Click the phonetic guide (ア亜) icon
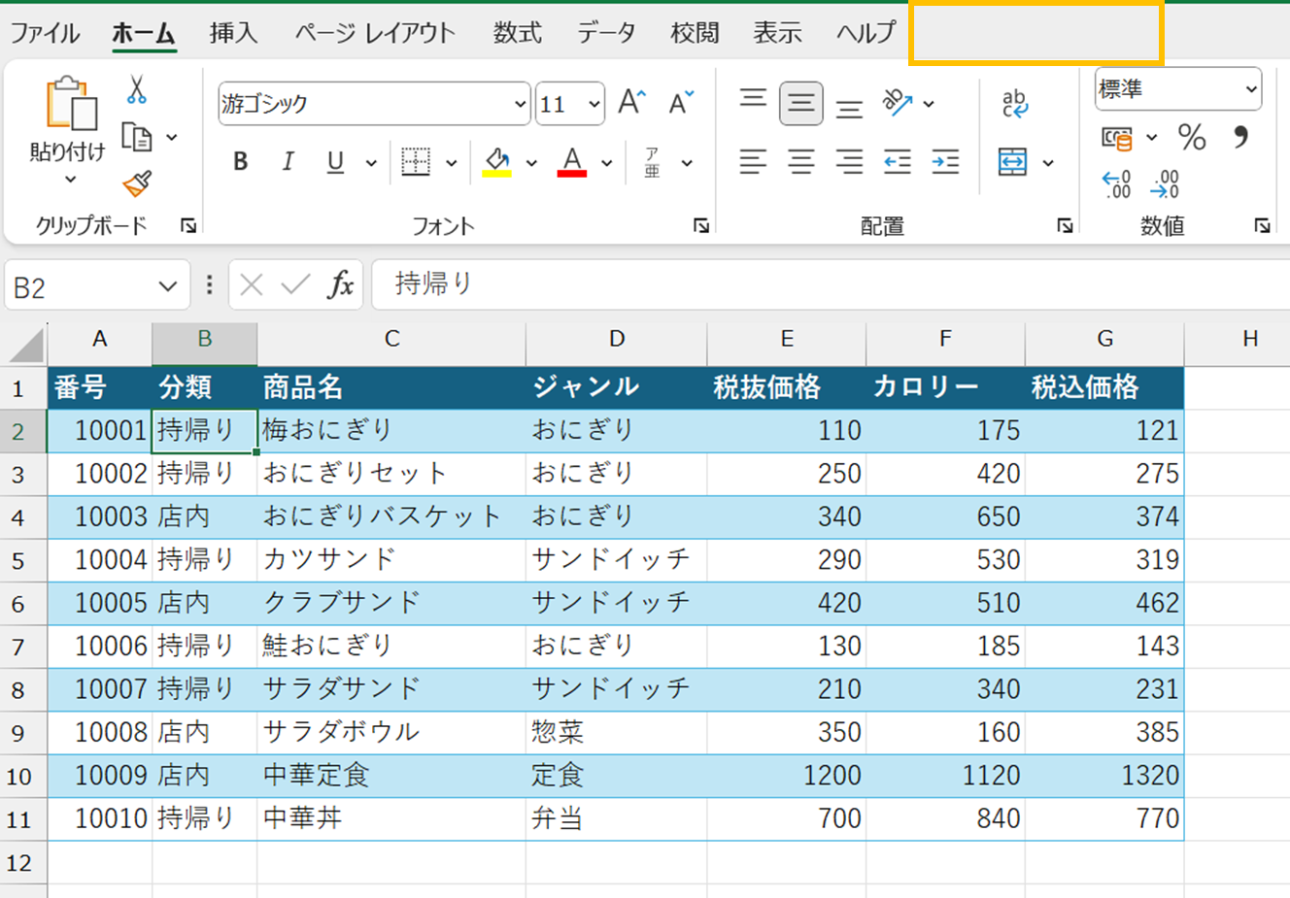This screenshot has width=1290, height=898. click(x=652, y=162)
